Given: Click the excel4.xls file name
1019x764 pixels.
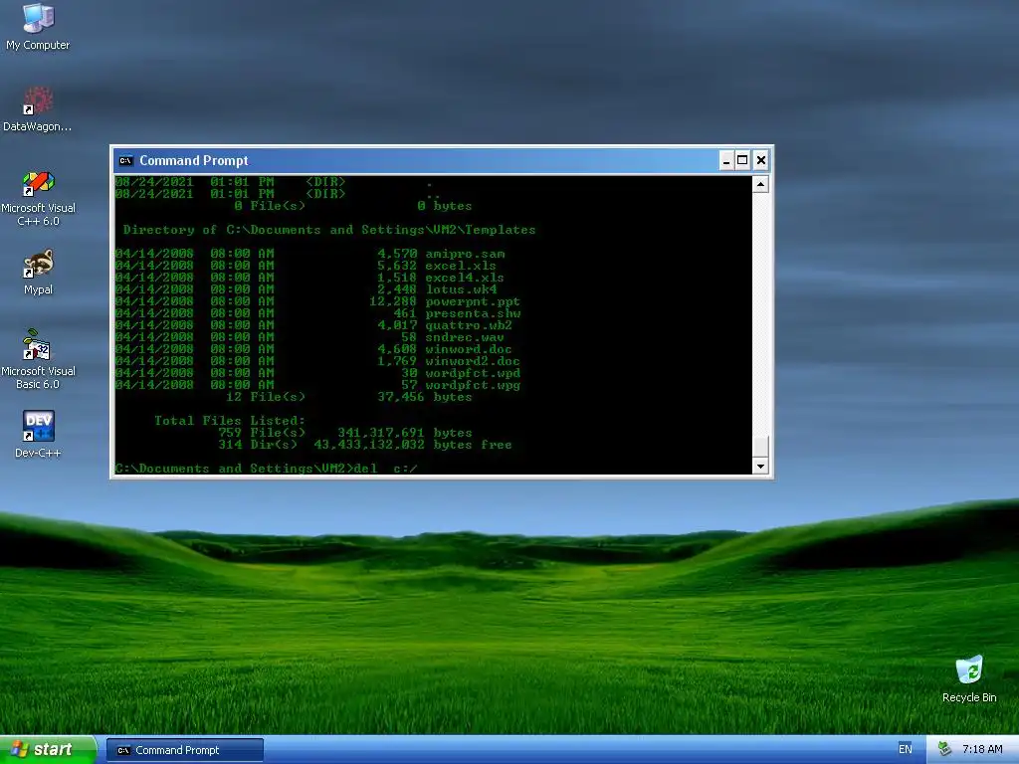Looking at the screenshot, I should (x=464, y=278).
